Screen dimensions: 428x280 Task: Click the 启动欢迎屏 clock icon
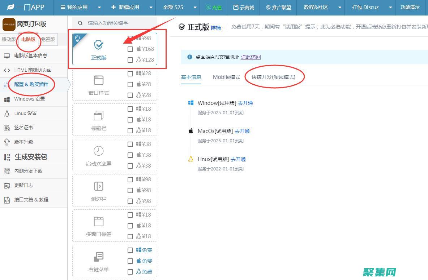98,151
